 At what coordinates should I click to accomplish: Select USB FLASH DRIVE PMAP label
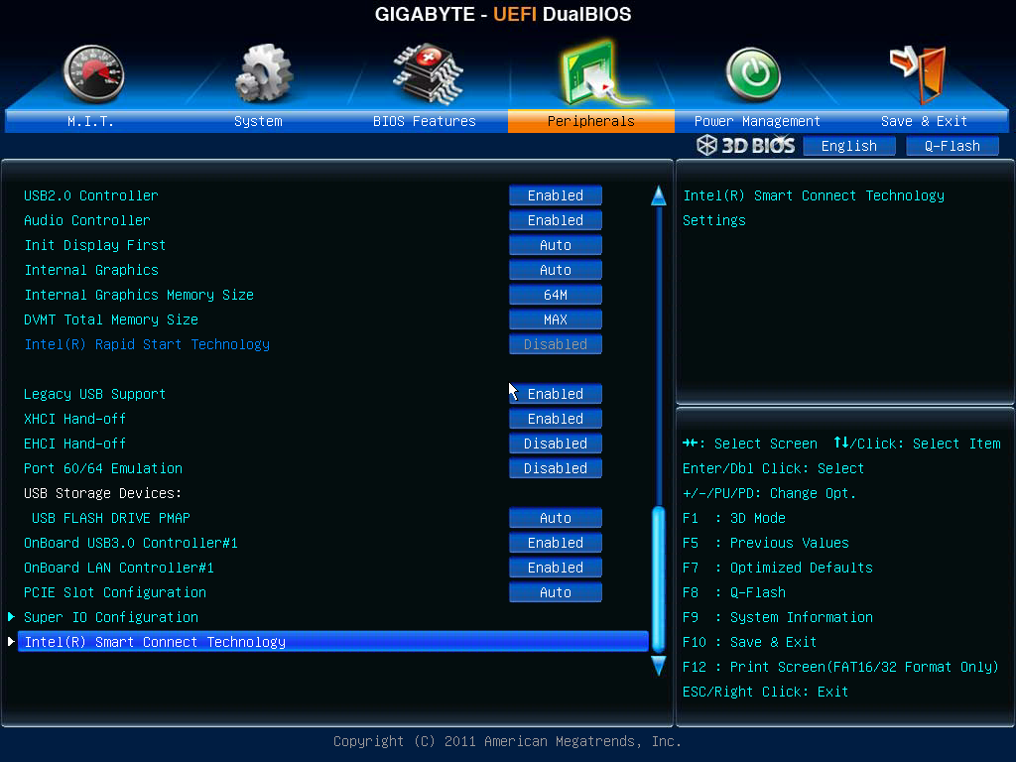pos(111,518)
